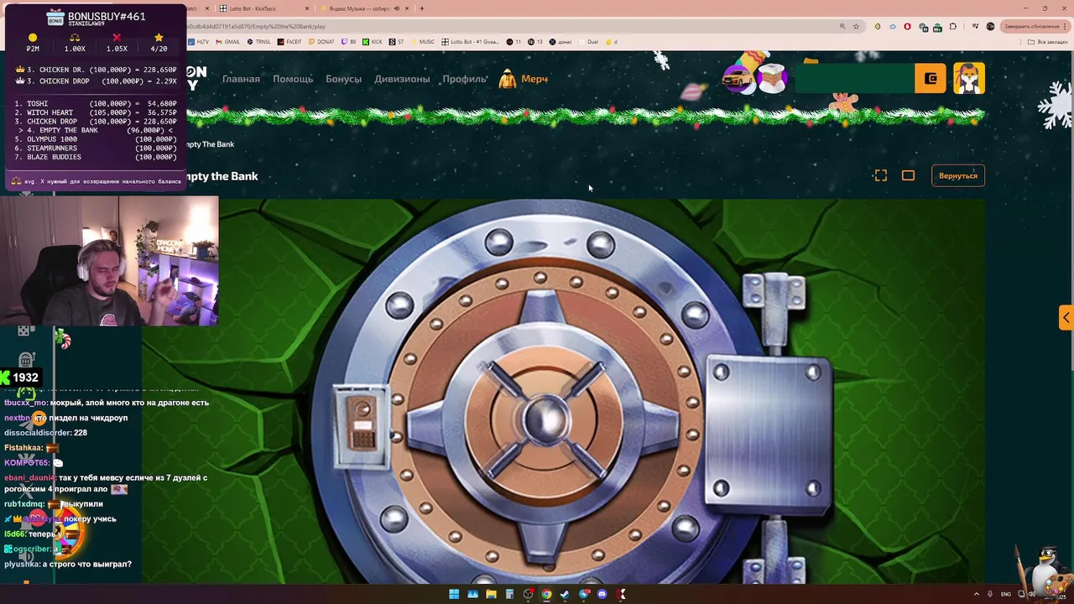Open the Windows Start menu
Screen dimensions: 1074x604
454,594
